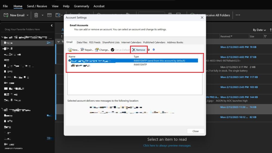Switch to the Home ribbon tab
272x153 pixels.
pyautogui.click(x=18, y=6)
